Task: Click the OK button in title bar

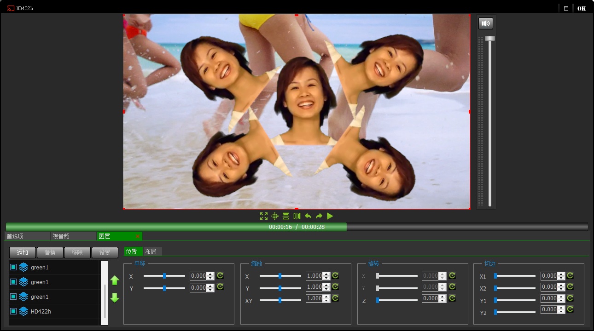Action: tap(582, 8)
